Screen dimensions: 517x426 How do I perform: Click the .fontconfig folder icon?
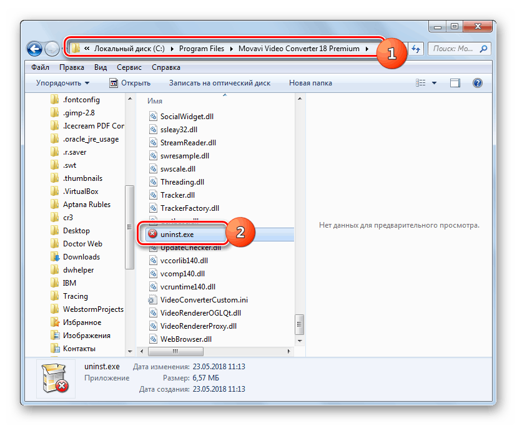pos(55,100)
